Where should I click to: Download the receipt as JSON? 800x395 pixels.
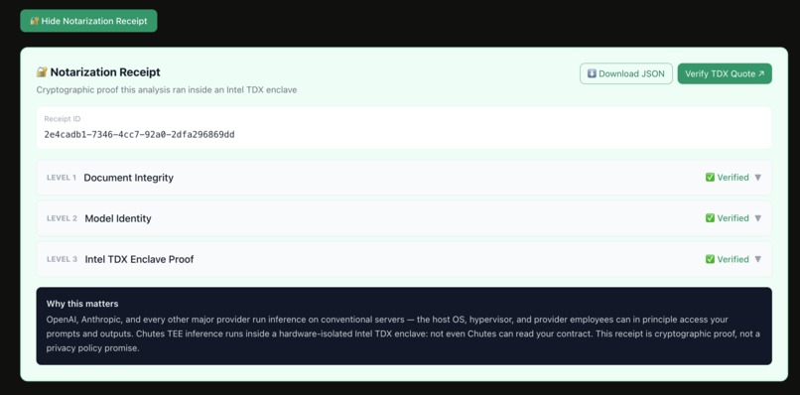click(x=626, y=73)
